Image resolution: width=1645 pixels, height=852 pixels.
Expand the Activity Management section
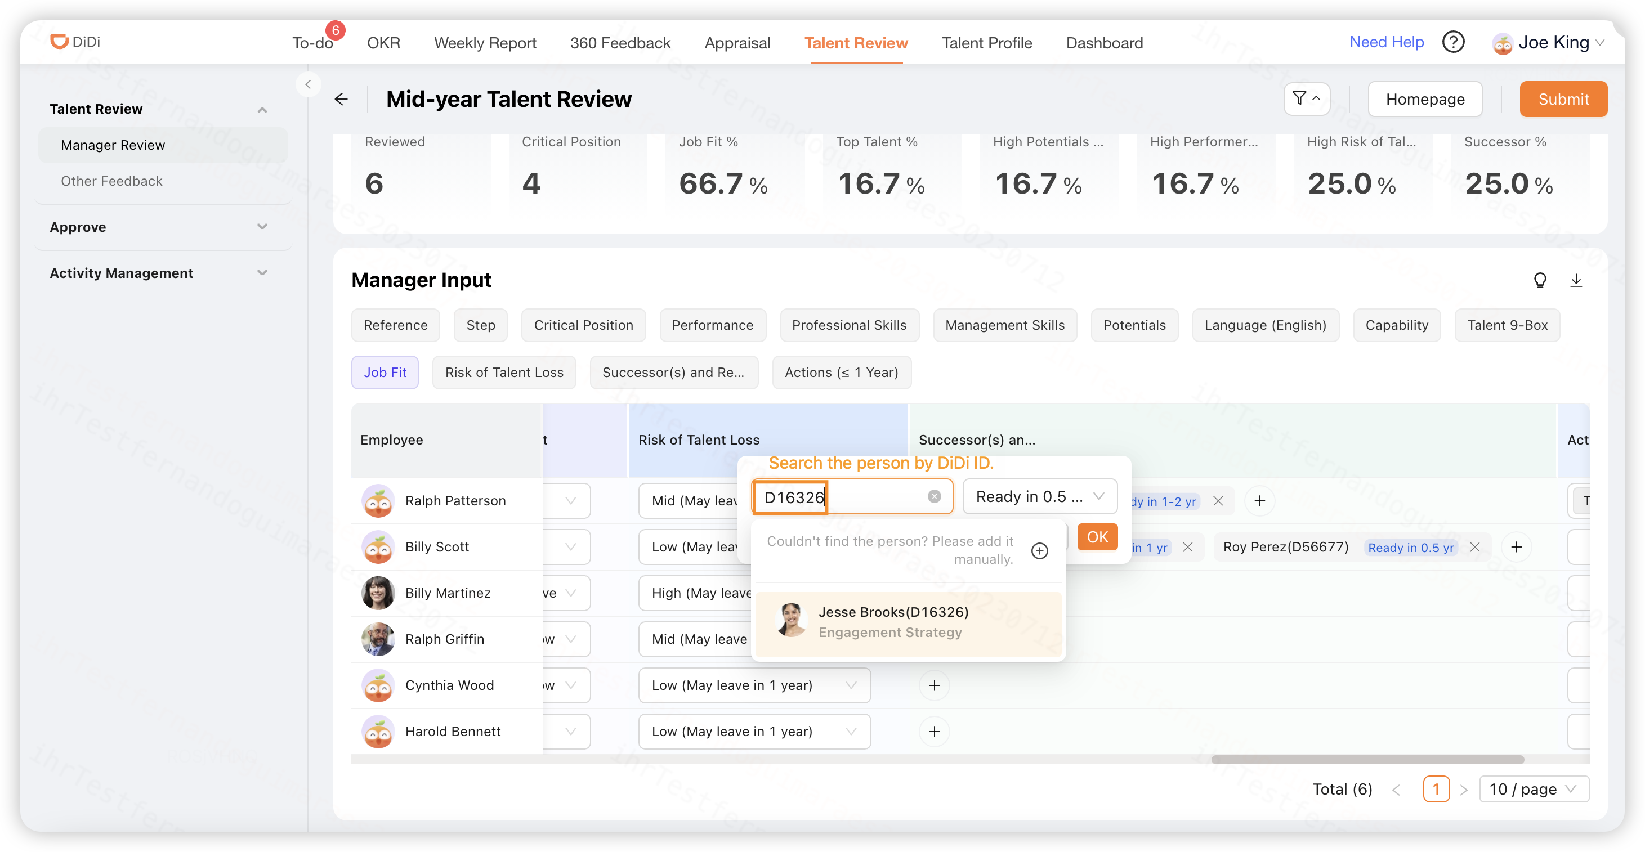[262, 272]
